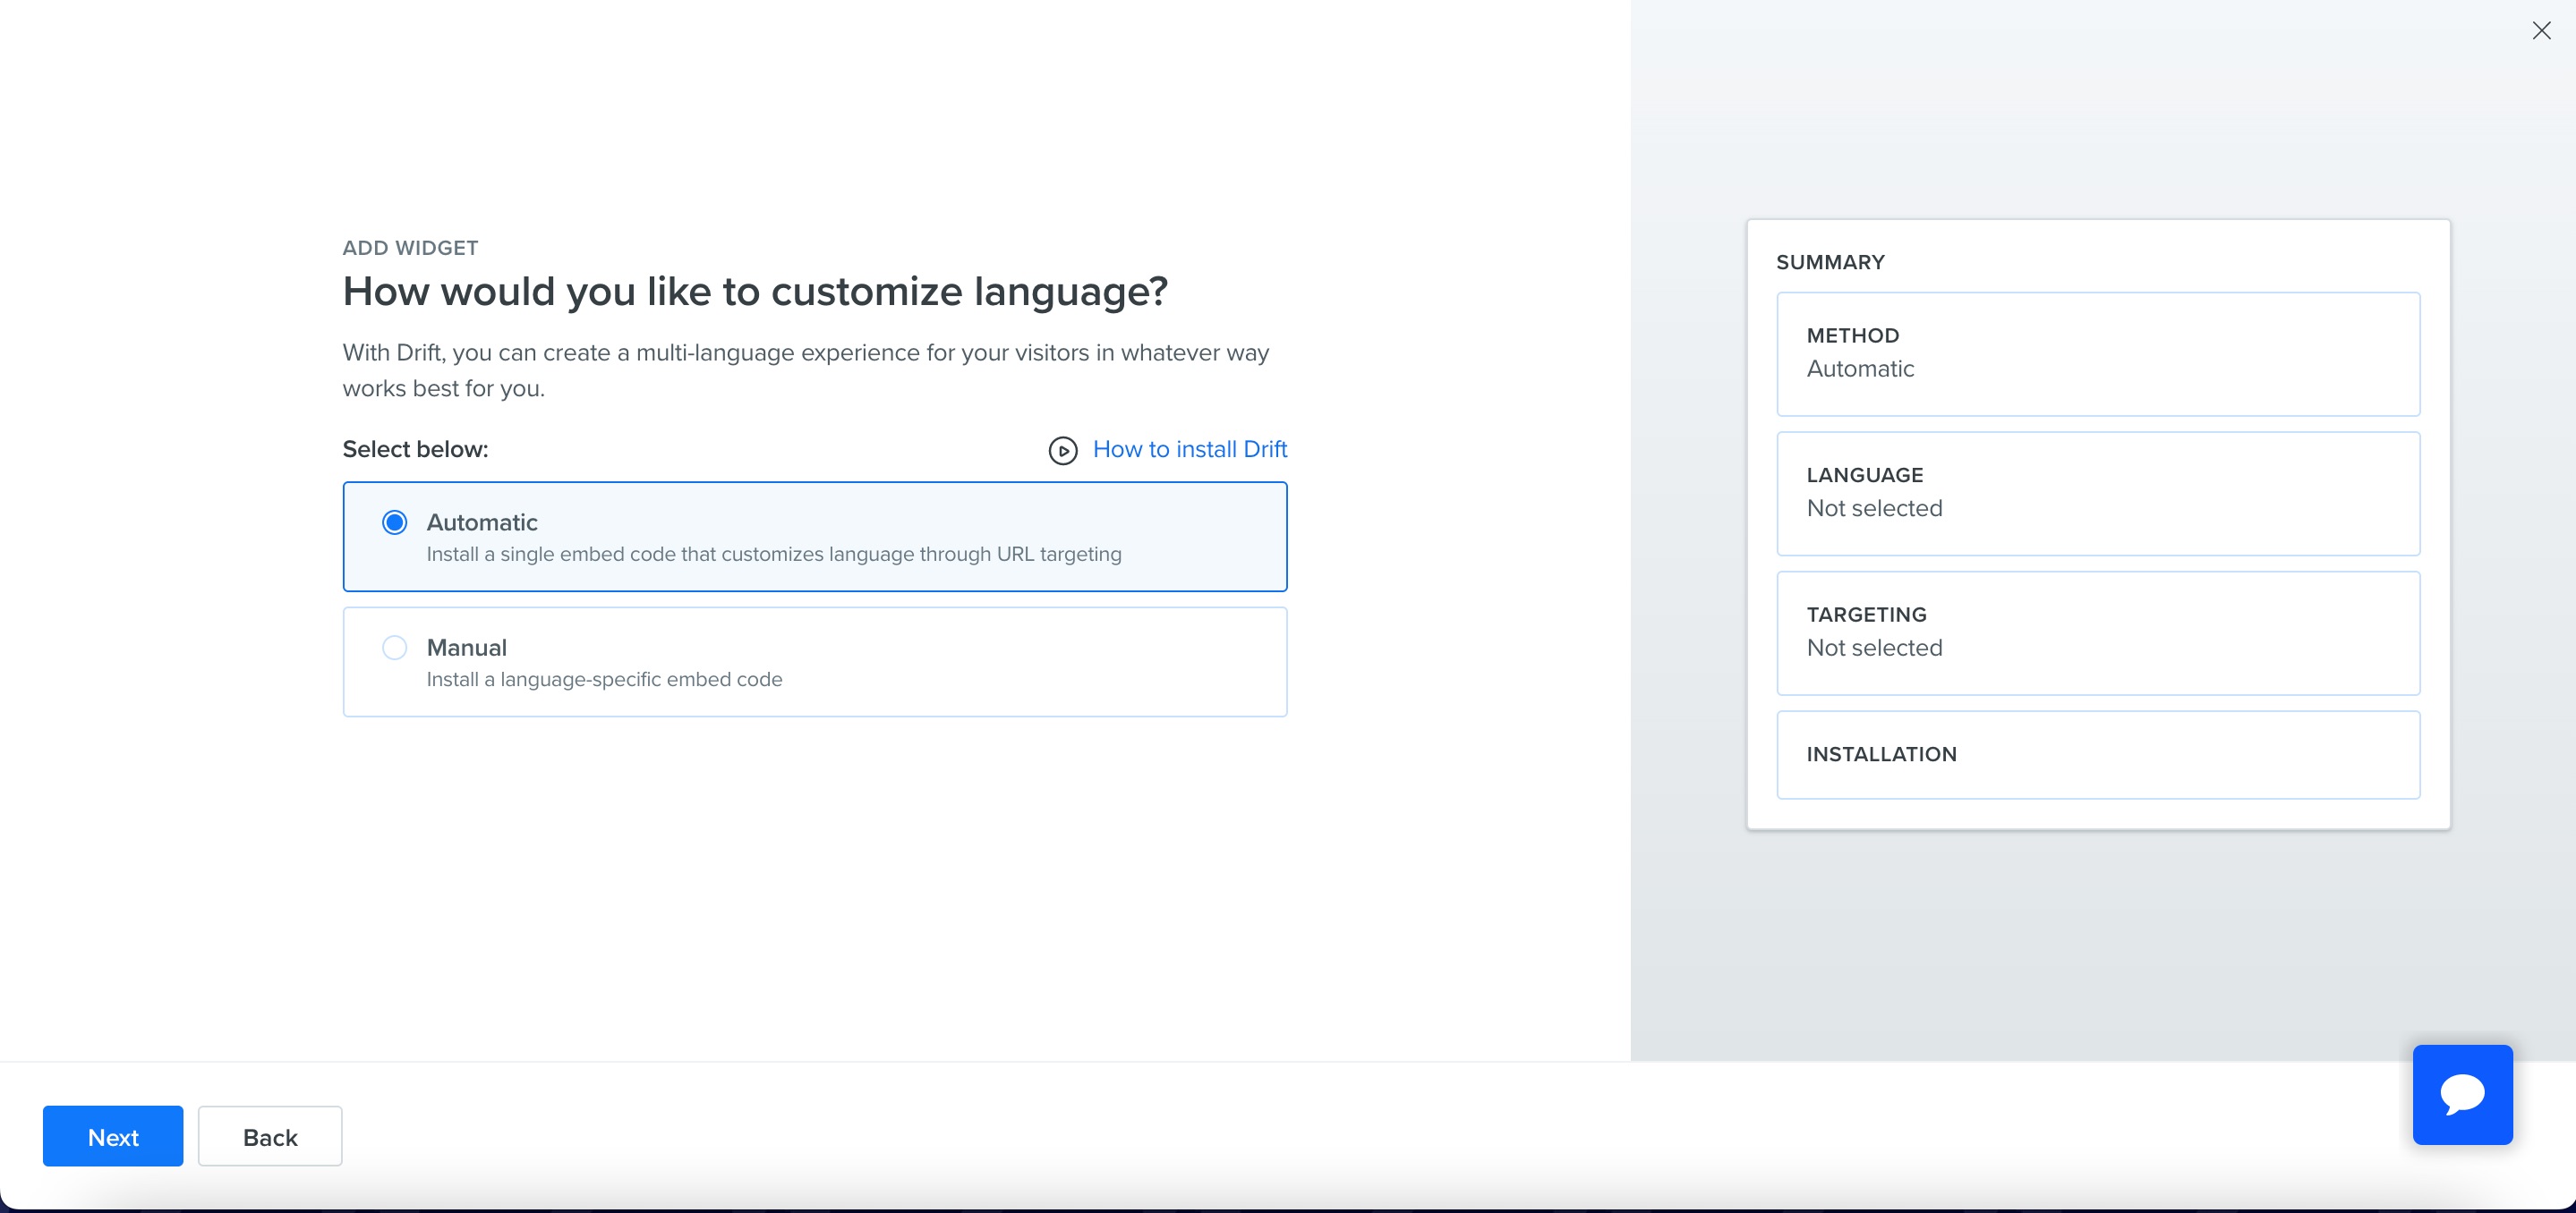Click the Manual option description text
Viewport: 2576px width, 1213px height.
604,680
